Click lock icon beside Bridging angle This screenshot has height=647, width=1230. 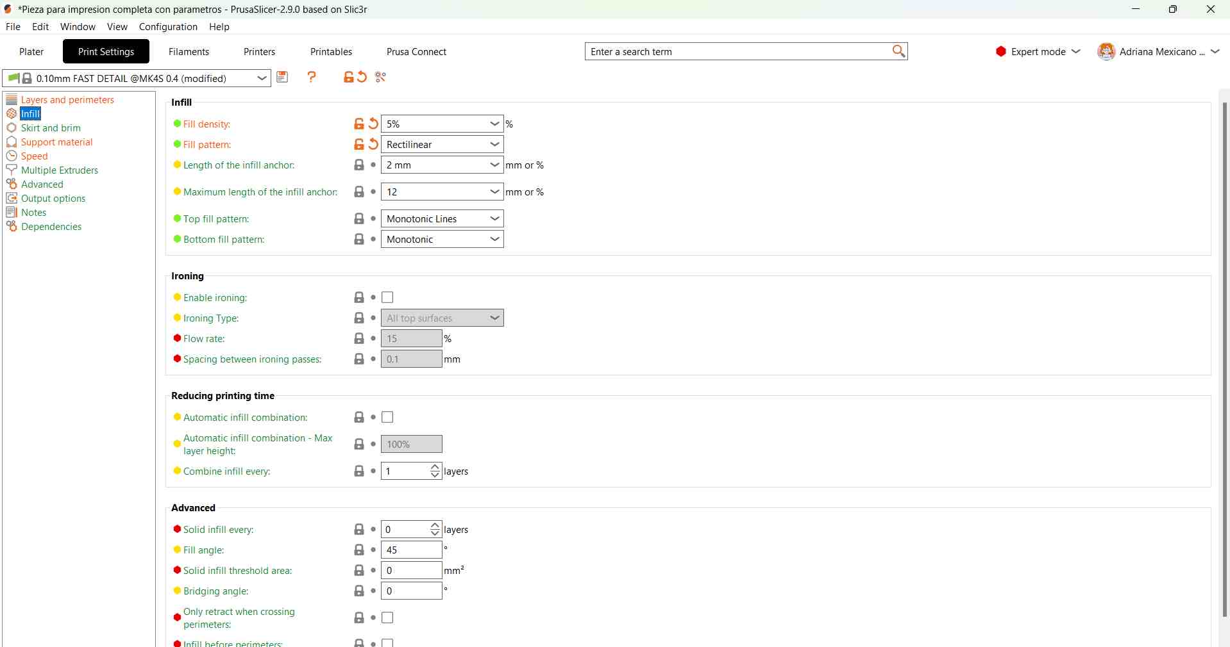359,591
